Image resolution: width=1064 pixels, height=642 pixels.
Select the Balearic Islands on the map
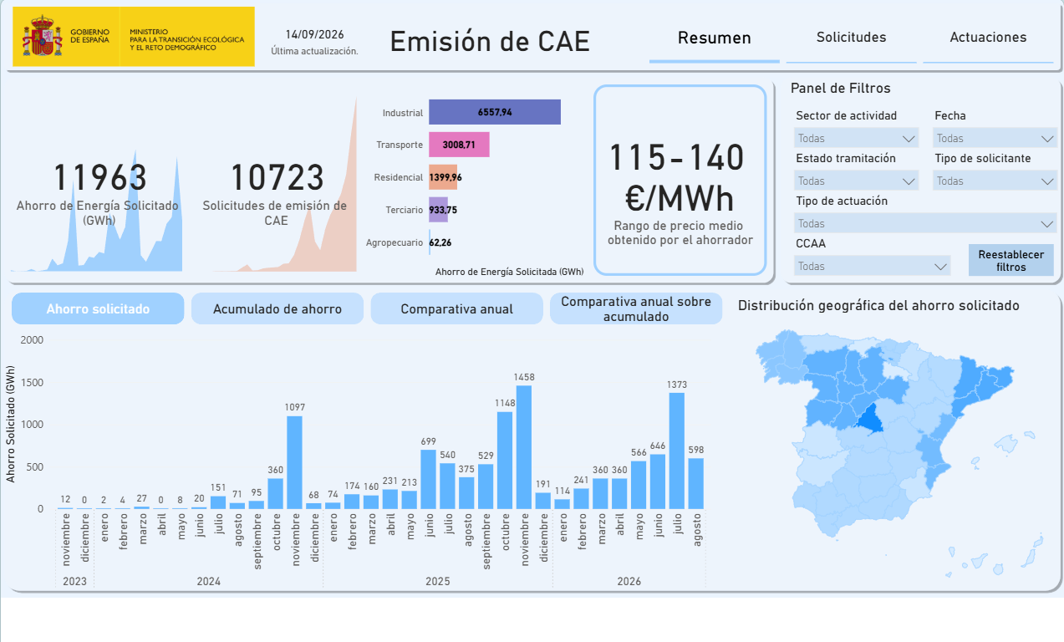click(x=1009, y=446)
